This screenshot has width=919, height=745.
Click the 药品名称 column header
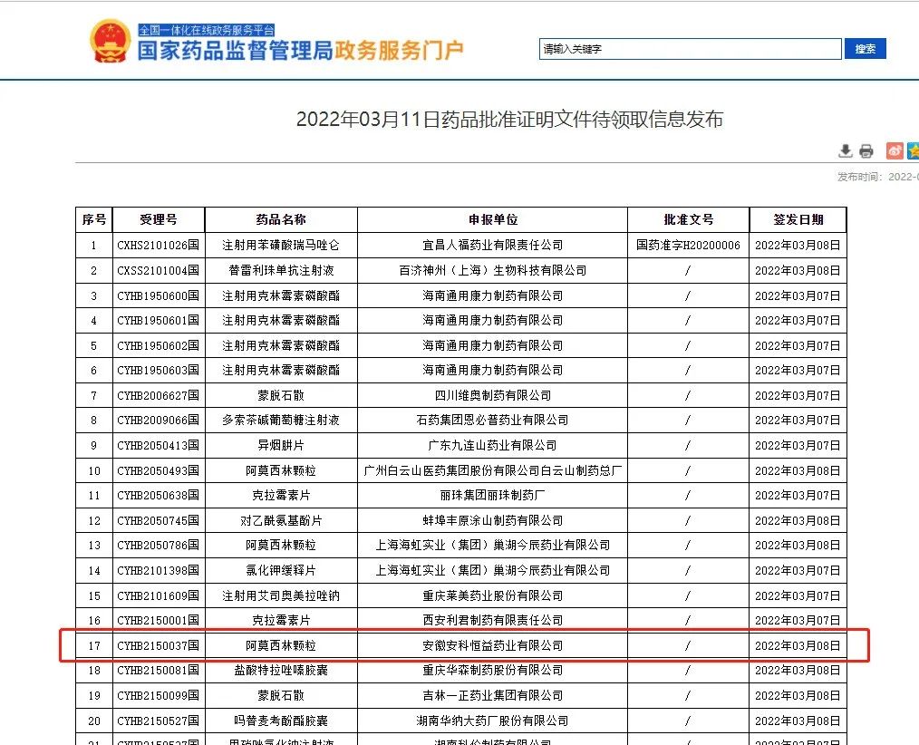click(281, 219)
